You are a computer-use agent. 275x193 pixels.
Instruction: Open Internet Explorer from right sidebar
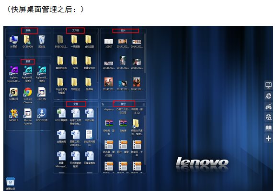click(x=268, y=96)
